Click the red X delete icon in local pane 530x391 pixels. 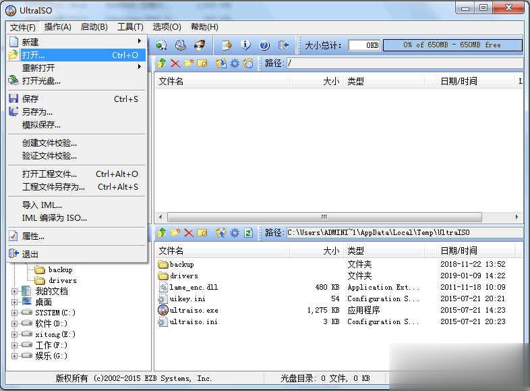[189, 232]
